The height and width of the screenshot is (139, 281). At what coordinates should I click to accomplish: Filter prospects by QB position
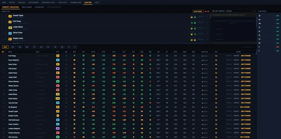pyautogui.click(x=13, y=47)
